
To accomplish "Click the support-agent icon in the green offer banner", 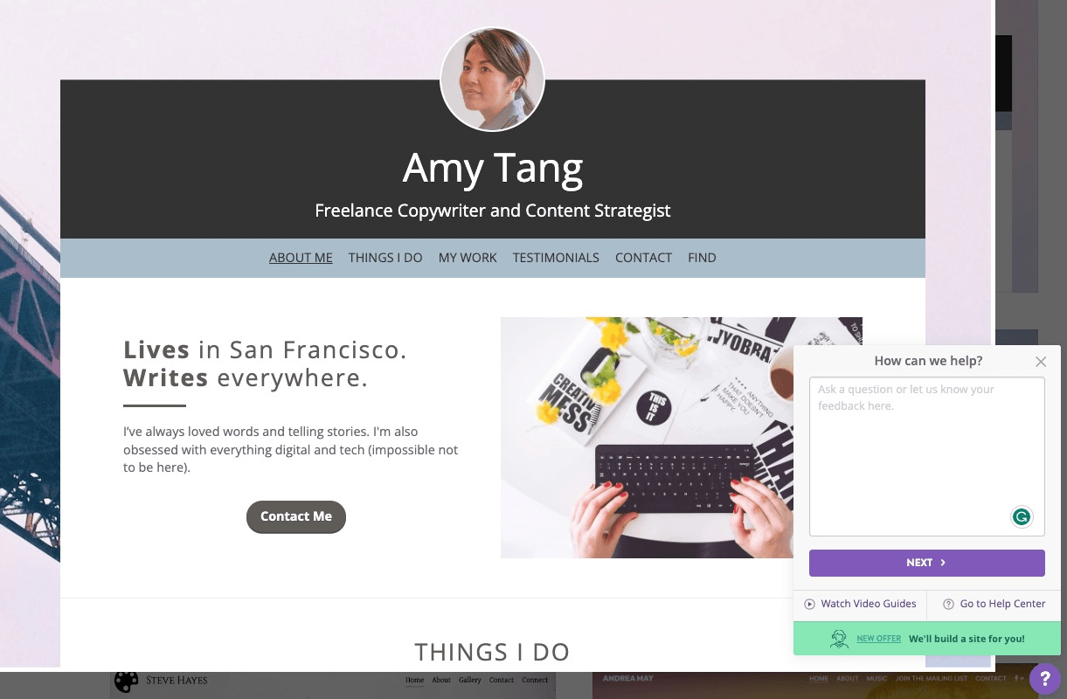I will (839, 639).
